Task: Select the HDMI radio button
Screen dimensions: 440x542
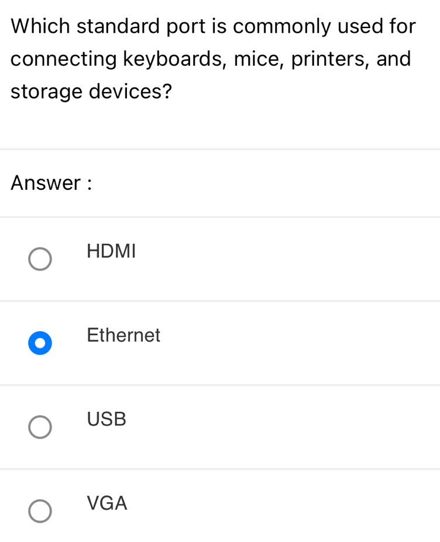Action: tap(40, 259)
